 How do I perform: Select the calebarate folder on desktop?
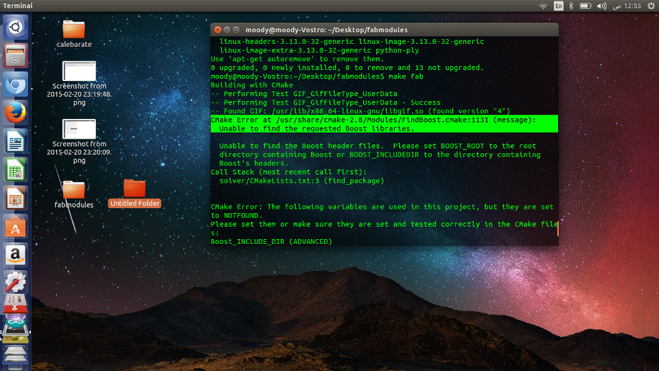point(74,34)
